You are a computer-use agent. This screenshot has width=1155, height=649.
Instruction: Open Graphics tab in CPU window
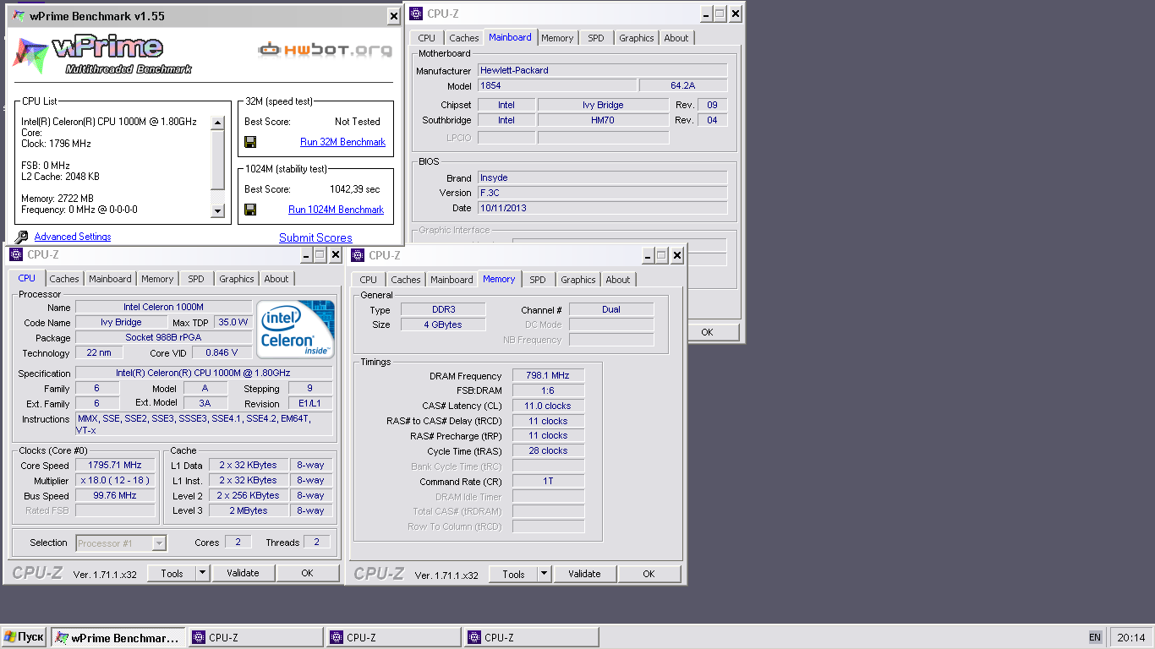pos(237,279)
